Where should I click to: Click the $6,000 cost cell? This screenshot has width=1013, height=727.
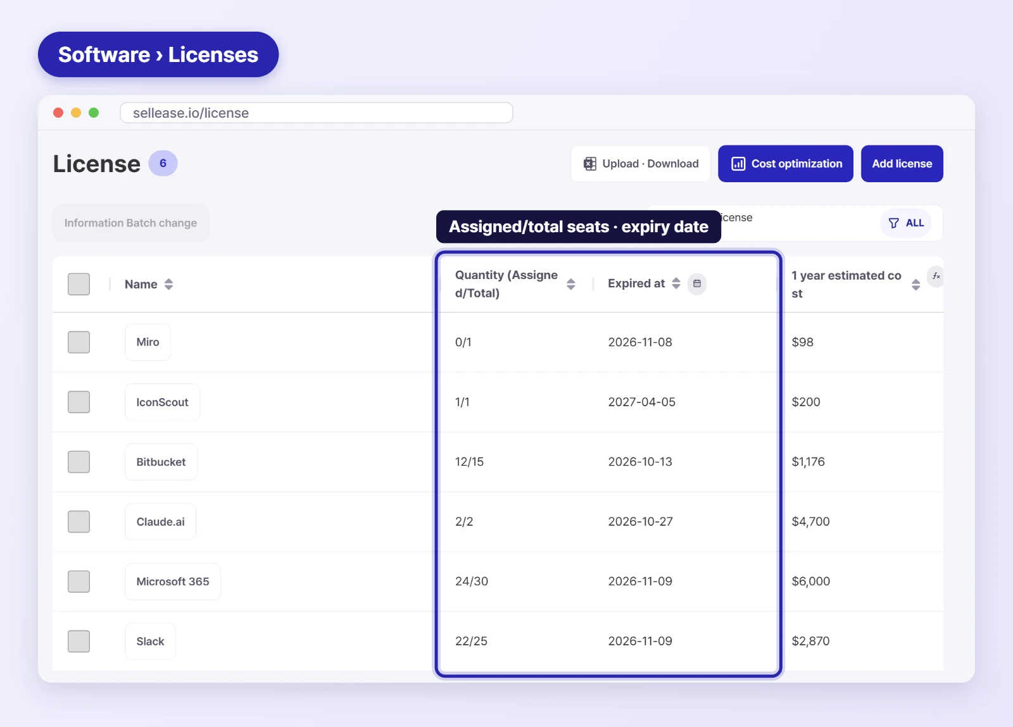(810, 581)
